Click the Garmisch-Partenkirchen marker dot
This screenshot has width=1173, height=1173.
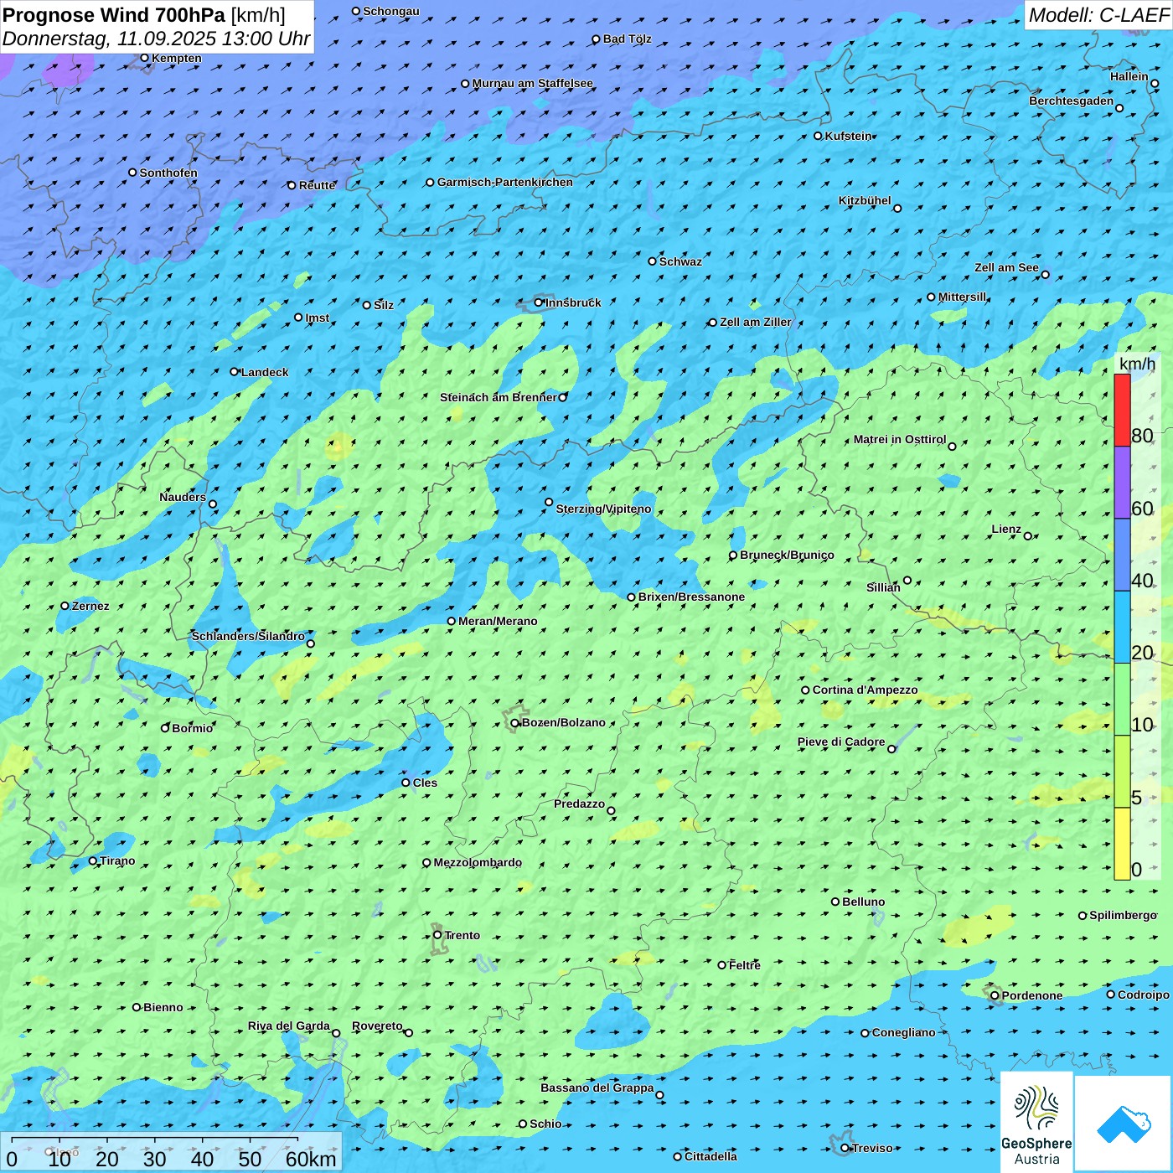click(431, 183)
